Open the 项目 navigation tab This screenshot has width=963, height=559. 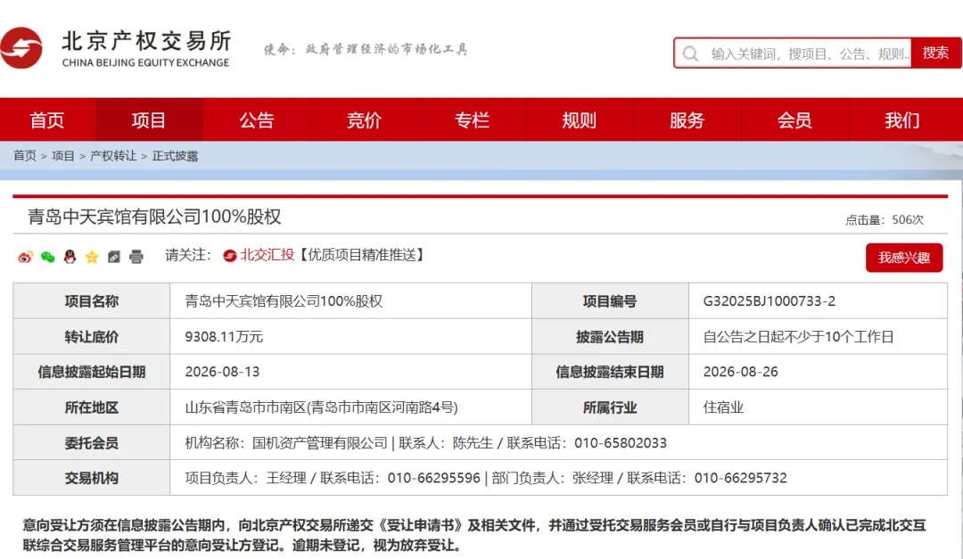tap(149, 119)
